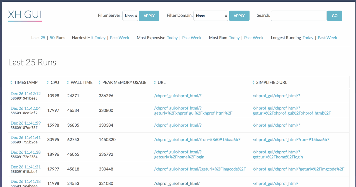Open the Filter Server dropdown

(130, 16)
